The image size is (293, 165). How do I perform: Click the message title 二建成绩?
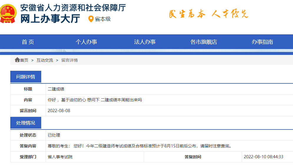[56, 89]
